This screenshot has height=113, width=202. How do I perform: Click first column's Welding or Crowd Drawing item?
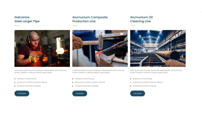[x=27, y=79]
